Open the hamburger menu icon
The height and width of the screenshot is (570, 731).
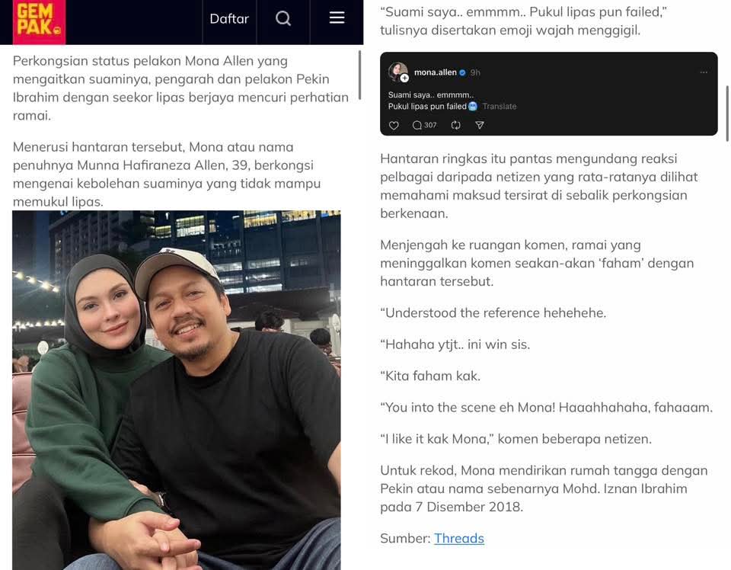point(337,18)
